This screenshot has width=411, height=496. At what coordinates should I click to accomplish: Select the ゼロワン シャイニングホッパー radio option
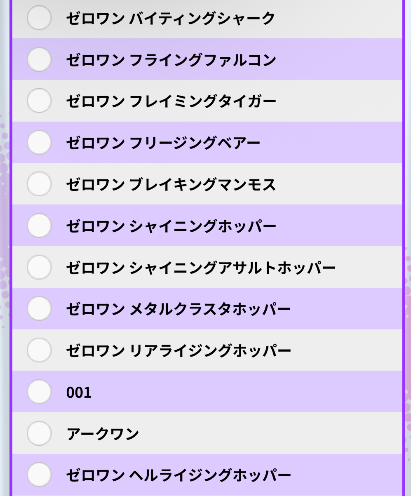click(39, 226)
